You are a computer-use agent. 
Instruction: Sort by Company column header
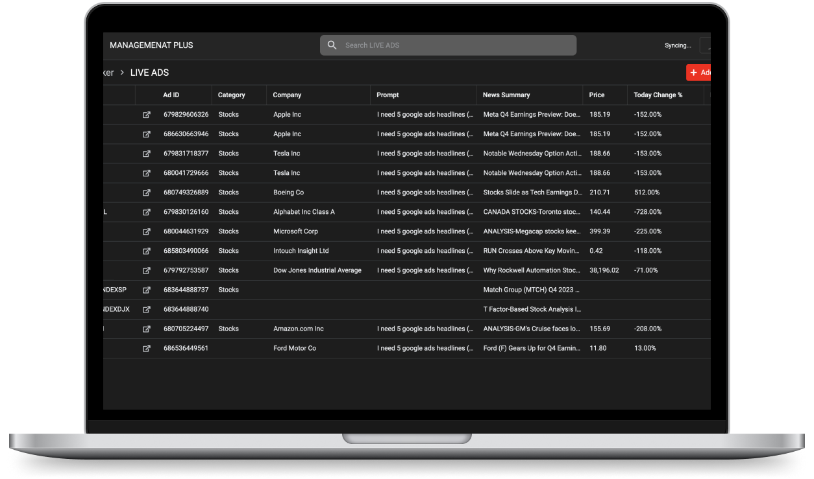coord(287,95)
